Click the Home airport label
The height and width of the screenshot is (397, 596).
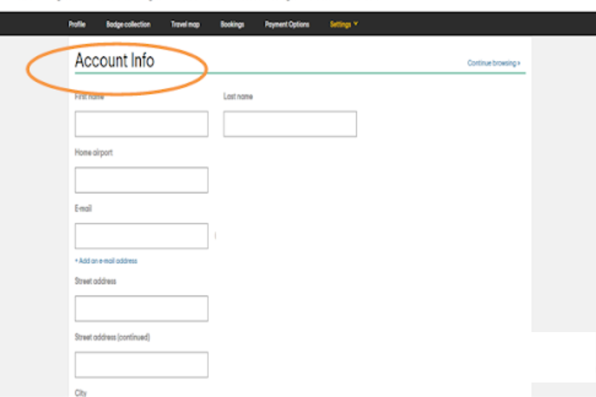93,152
